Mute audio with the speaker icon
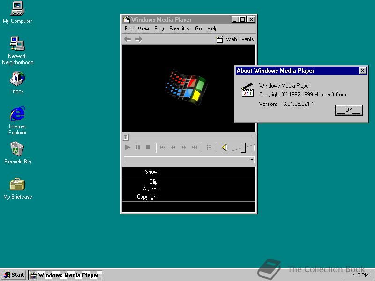 (225, 148)
